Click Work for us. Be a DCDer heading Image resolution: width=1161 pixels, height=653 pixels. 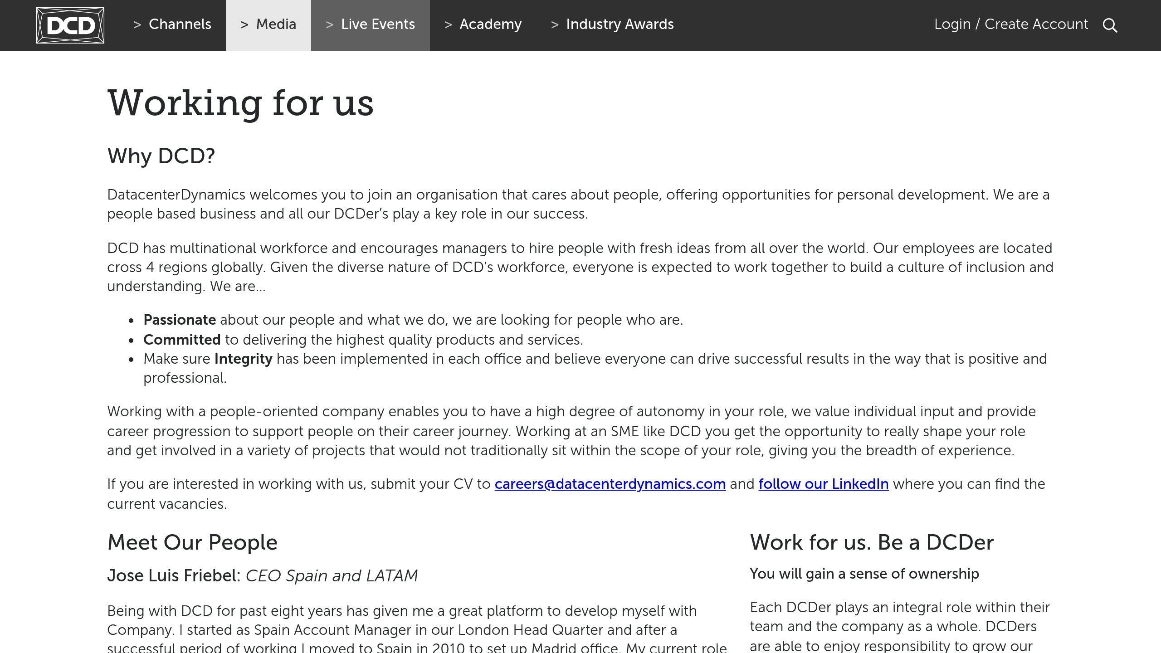[872, 543]
